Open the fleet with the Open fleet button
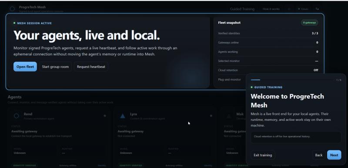348x168 pixels. 25,67
